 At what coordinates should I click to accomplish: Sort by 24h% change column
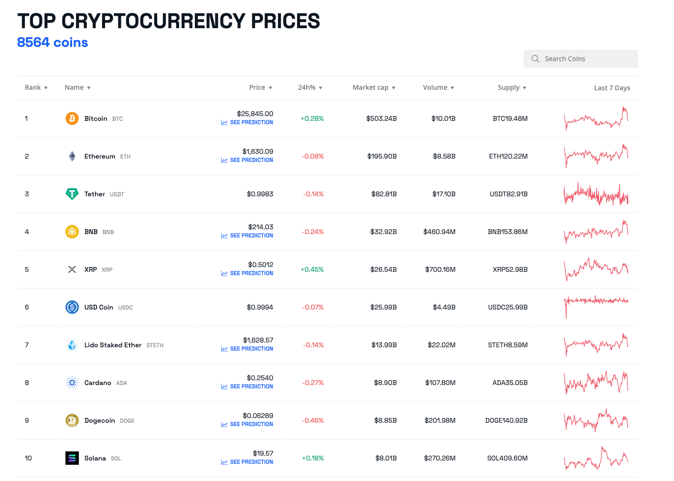(x=310, y=87)
